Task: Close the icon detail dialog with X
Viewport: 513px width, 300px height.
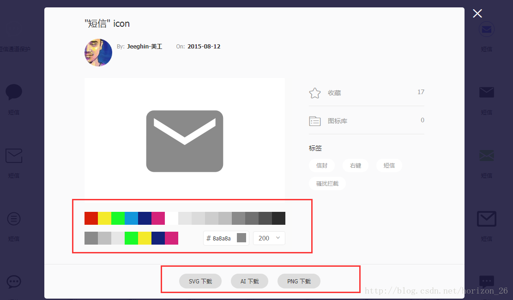Action: tap(477, 13)
